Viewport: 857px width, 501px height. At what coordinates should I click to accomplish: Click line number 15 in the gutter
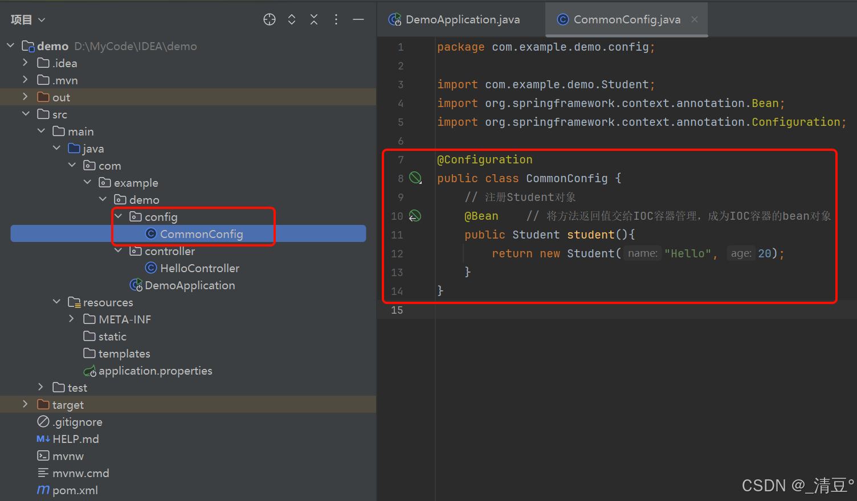point(397,310)
